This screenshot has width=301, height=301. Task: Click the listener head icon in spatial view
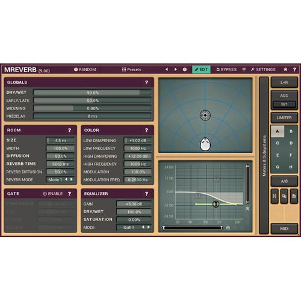pyautogui.click(x=205, y=144)
